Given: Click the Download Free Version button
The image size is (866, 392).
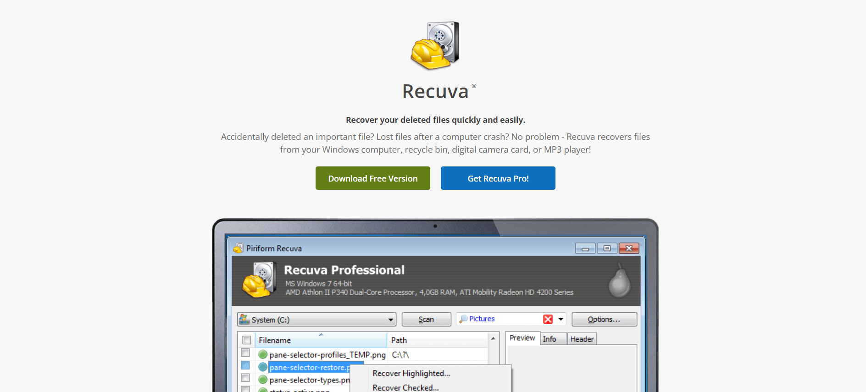Looking at the screenshot, I should click(x=372, y=178).
